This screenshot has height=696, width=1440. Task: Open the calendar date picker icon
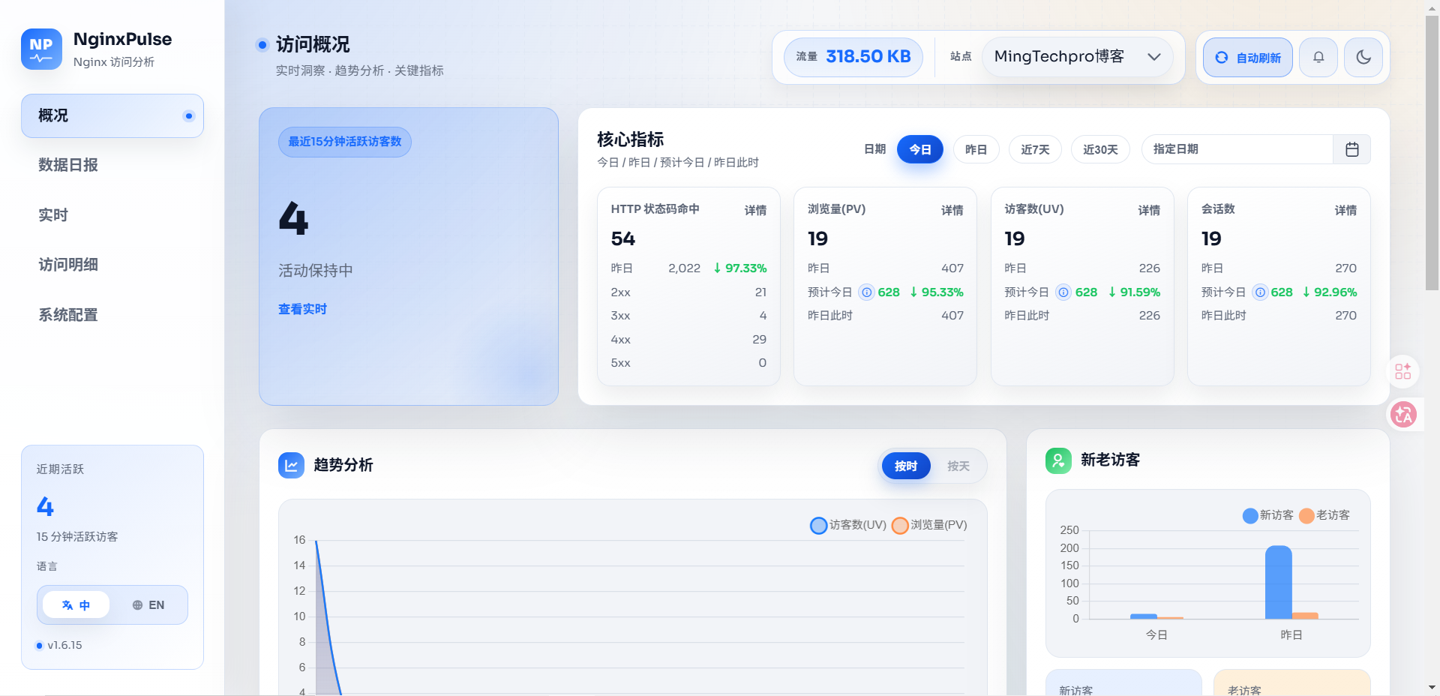click(x=1352, y=149)
